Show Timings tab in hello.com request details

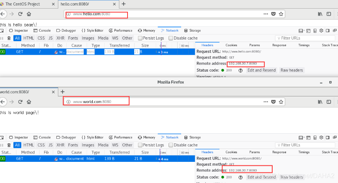click(x=304, y=45)
